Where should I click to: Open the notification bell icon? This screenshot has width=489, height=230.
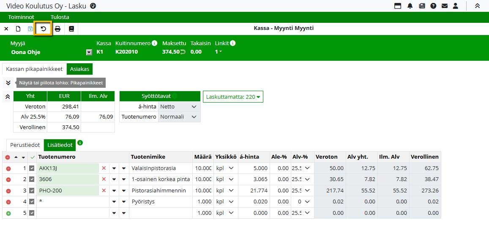(410, 6)
